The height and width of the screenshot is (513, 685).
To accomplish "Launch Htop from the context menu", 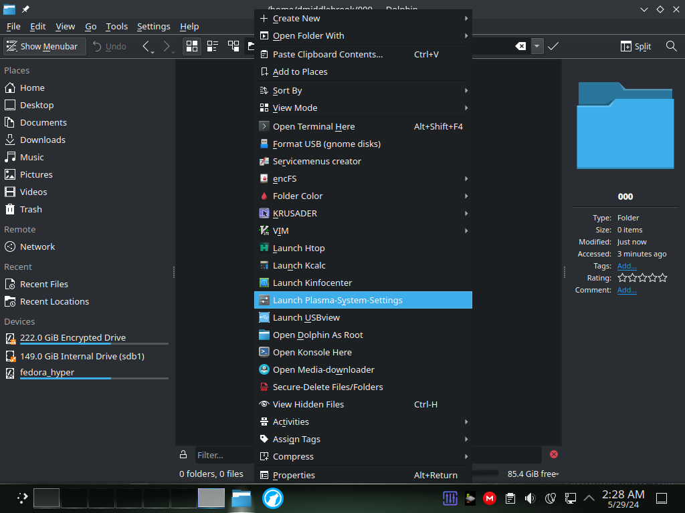I will 363,248.
